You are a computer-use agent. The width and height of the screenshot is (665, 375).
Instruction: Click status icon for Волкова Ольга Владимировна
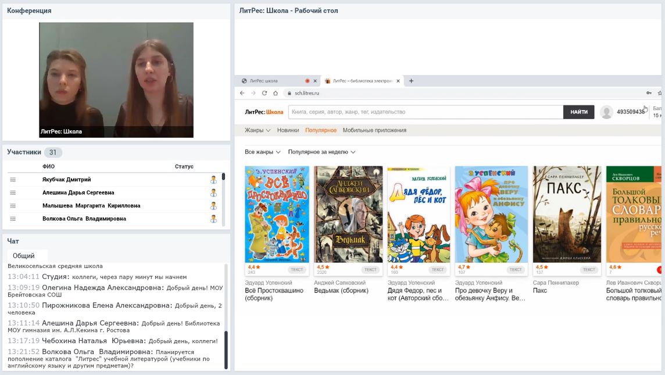click(213, 219)
